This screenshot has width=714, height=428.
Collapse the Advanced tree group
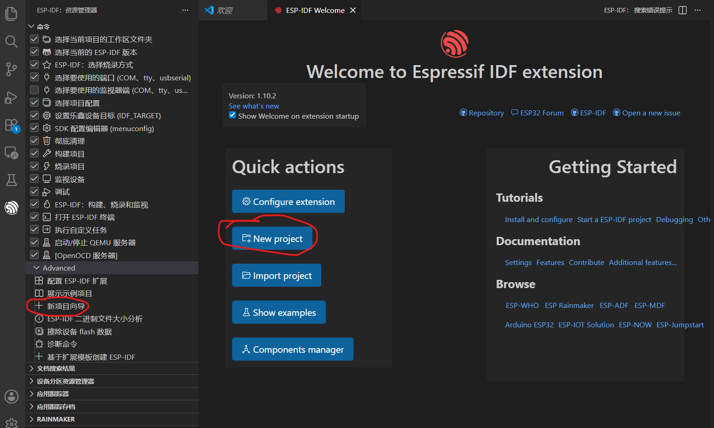click(x=36, y=268)
